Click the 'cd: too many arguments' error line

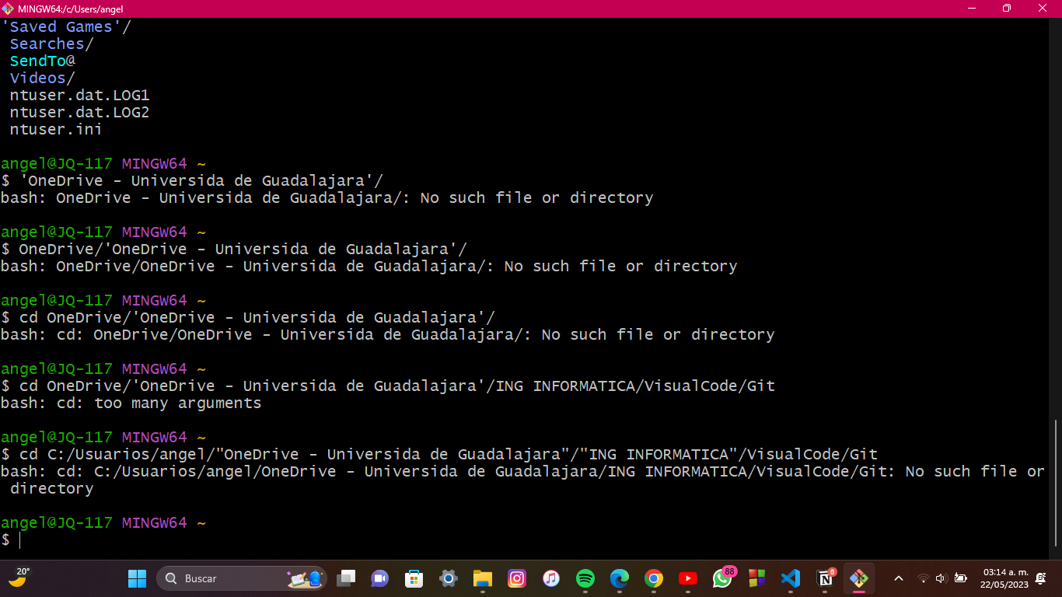click(131, 403)
